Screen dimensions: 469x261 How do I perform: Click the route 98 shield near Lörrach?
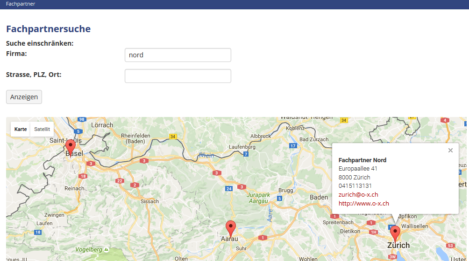tap(82, 119)
